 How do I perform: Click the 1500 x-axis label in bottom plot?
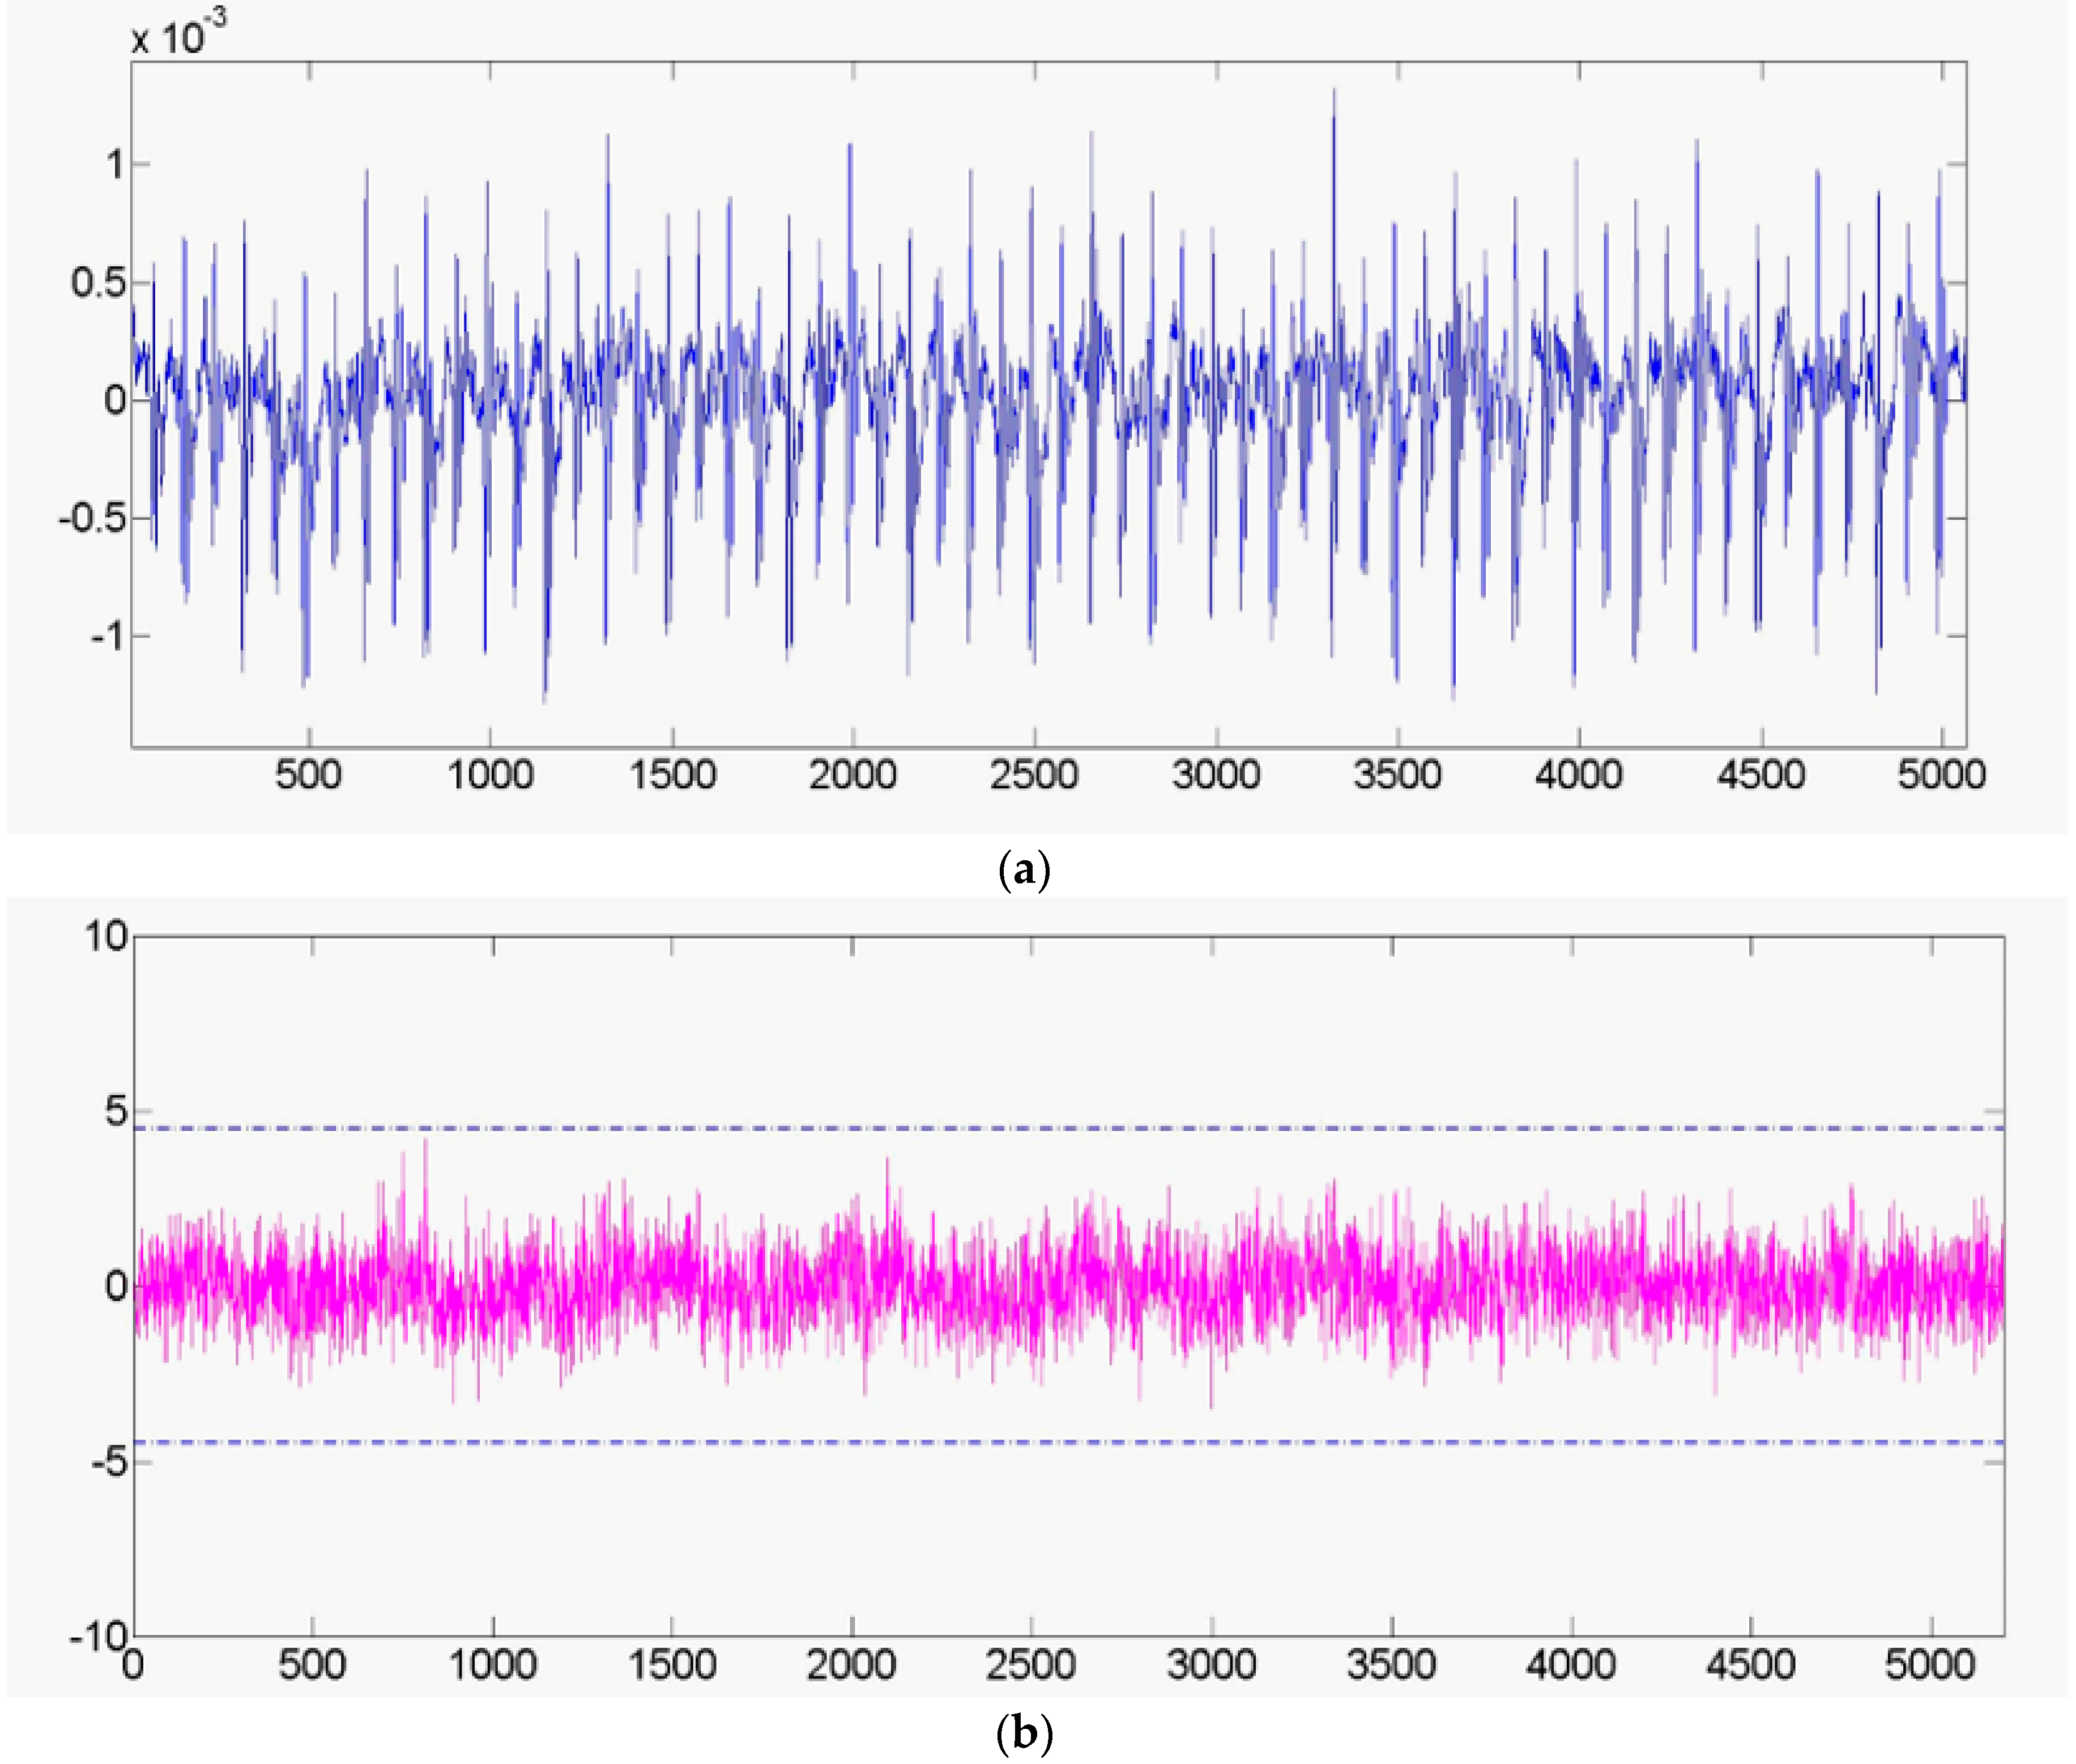(671, 1664)
